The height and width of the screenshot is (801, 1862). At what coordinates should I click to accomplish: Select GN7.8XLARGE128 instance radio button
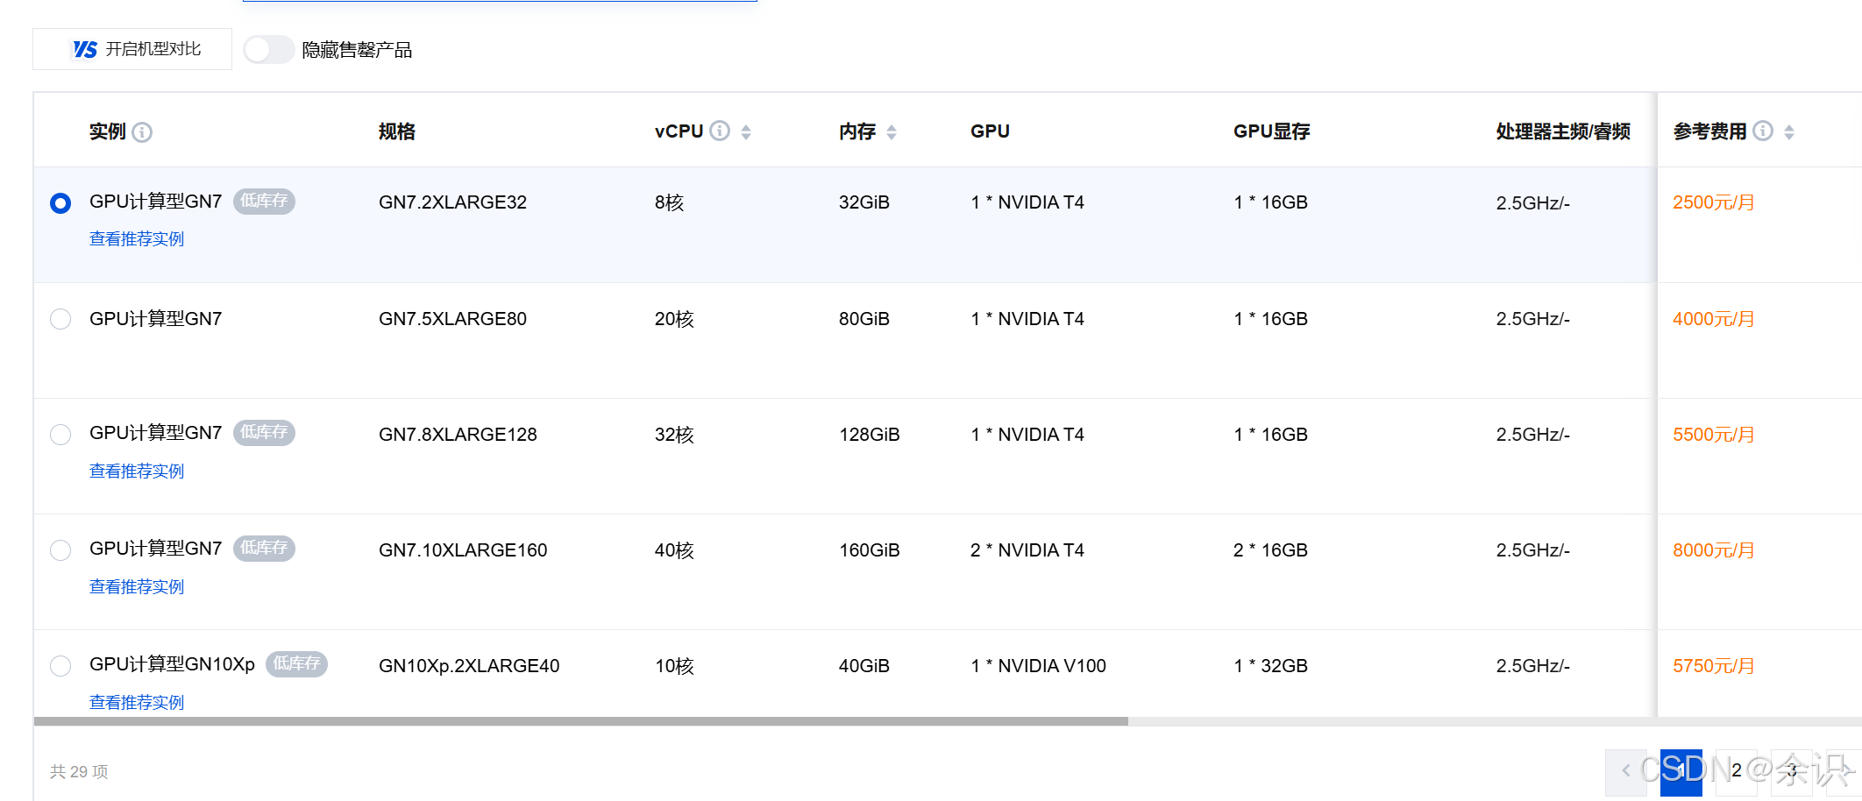pos(60,435)
